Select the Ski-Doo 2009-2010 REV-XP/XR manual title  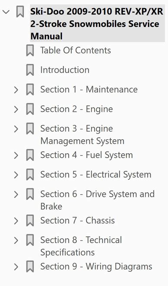97,24
